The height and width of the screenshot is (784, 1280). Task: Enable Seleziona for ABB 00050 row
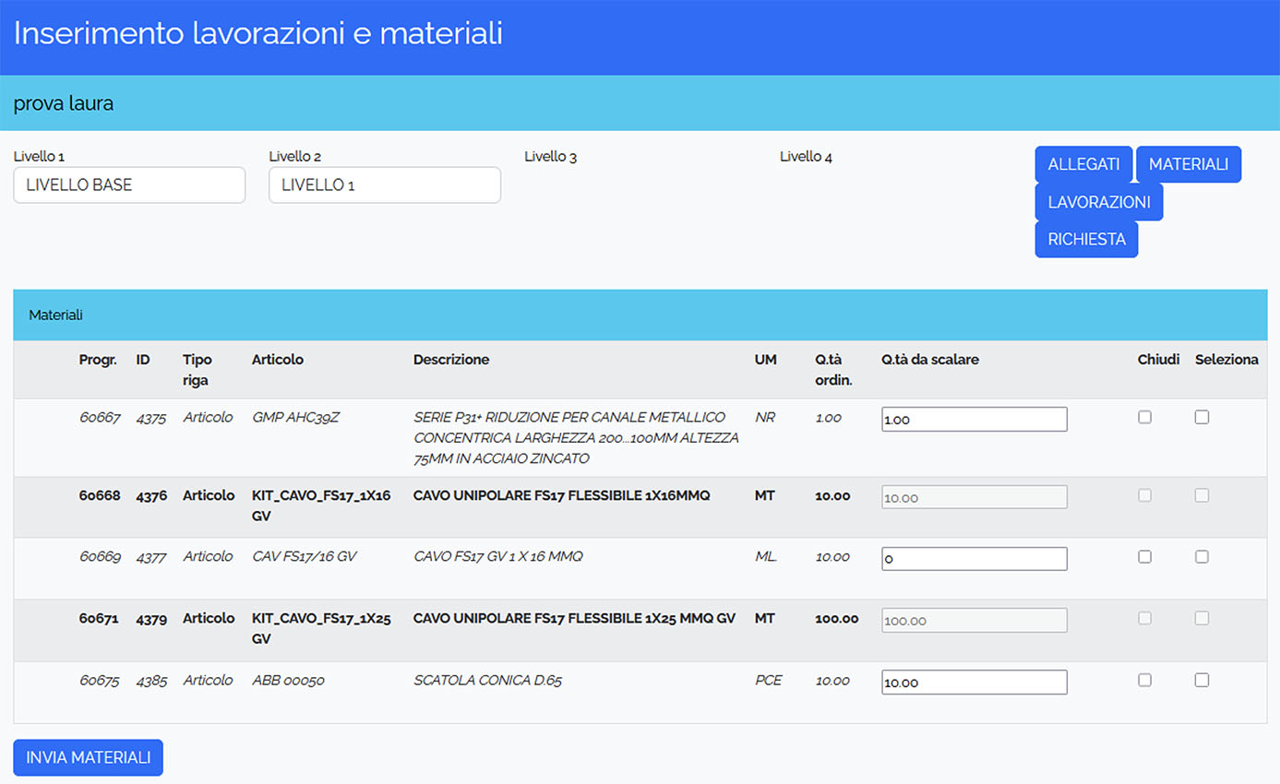click(1202, 680)
